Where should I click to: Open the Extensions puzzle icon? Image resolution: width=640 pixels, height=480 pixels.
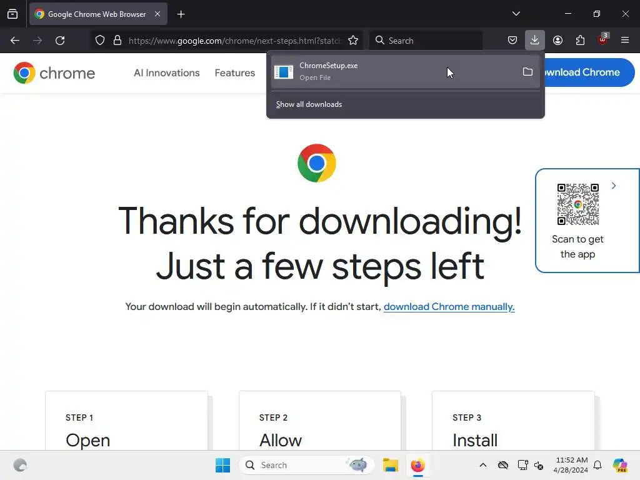point(580,41)
